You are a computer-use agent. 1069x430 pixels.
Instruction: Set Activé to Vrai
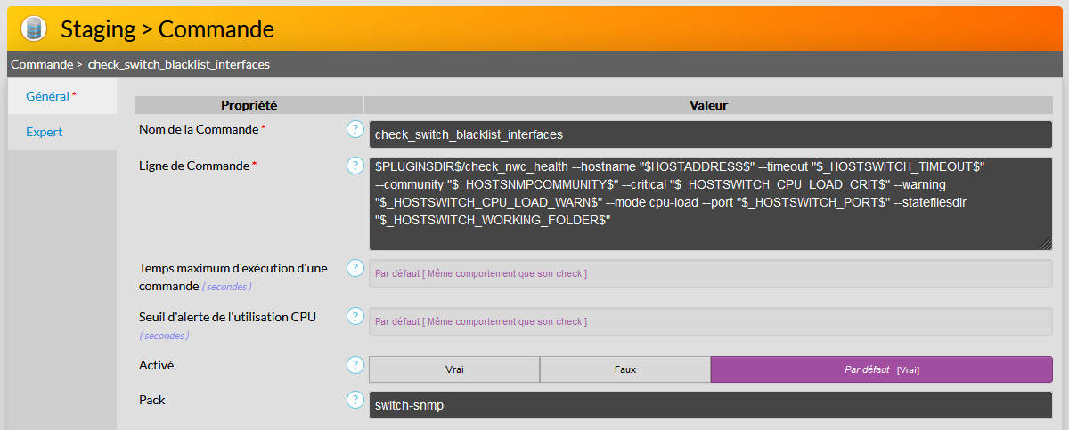click(x=454, y=369)
